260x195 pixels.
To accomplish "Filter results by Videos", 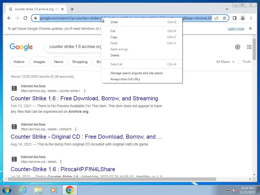I will pyautogui.click(x=19, y=62).
